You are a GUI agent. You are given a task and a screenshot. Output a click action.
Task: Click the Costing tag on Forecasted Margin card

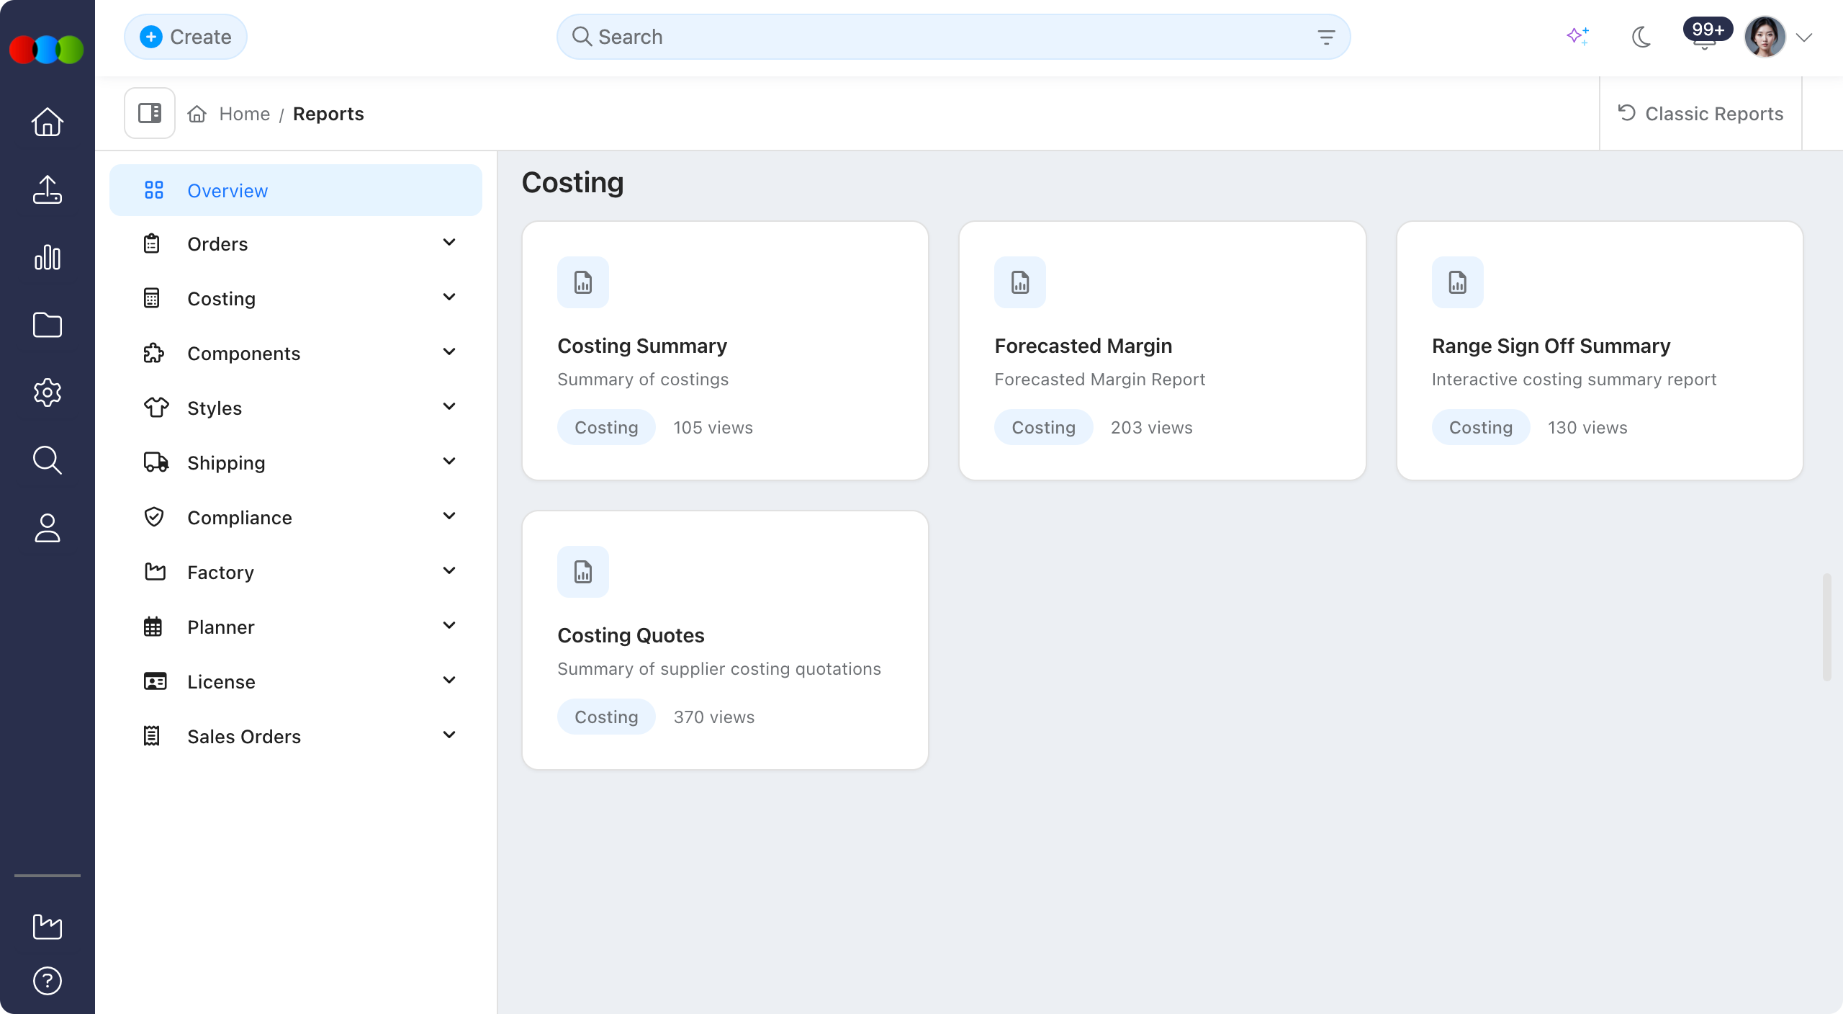1043,427
